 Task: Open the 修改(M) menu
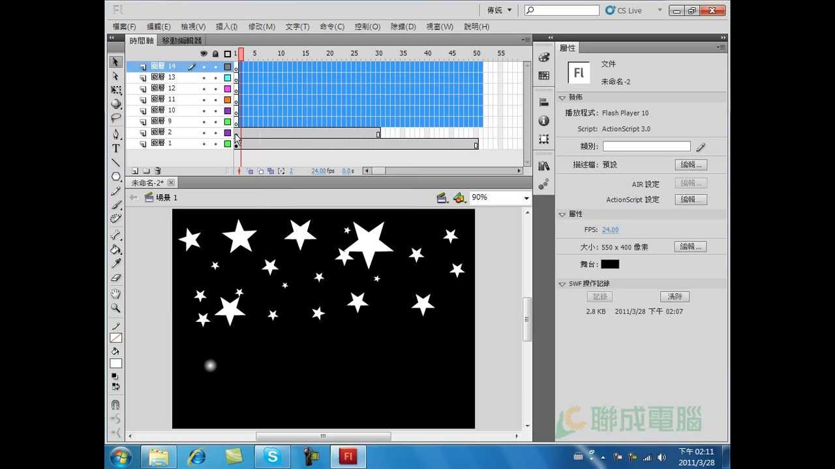(x=262, y=27)
